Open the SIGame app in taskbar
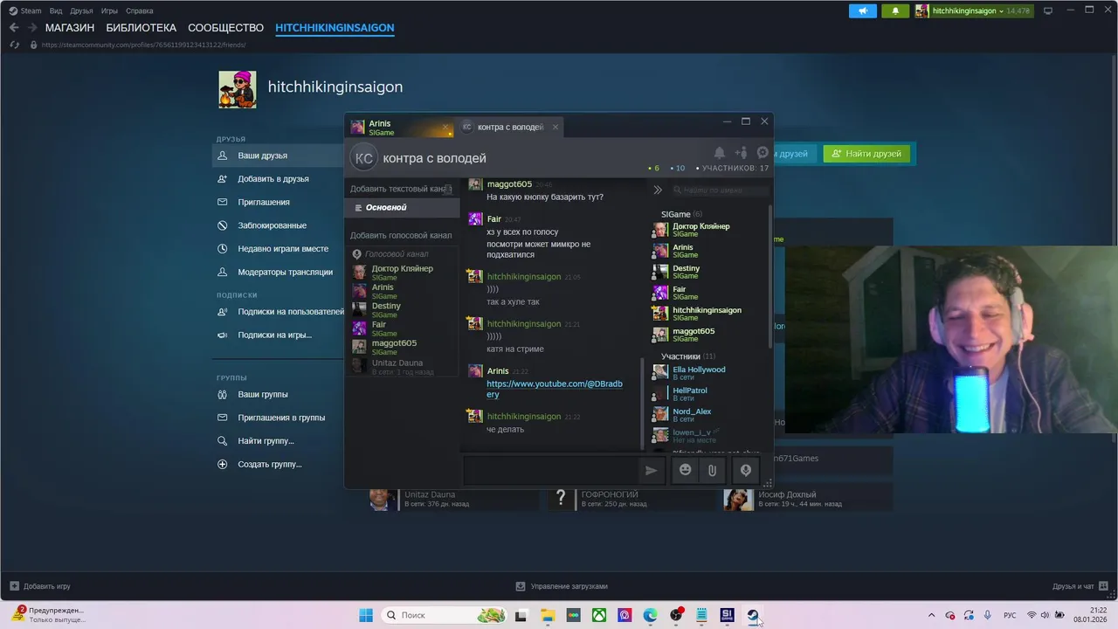 (728, 615)
